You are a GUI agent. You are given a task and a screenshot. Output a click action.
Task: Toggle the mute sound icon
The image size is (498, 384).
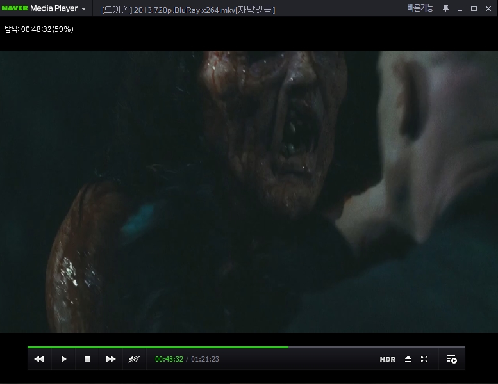pyautogui.click(x=133, y=359)
